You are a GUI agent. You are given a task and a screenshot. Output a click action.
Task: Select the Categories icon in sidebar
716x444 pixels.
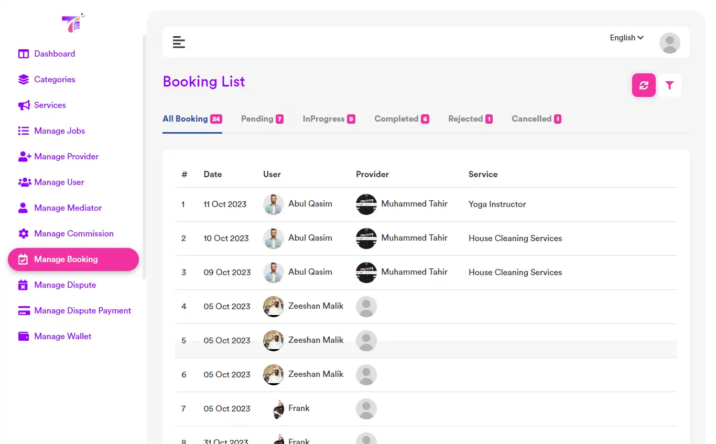[24, 79]
